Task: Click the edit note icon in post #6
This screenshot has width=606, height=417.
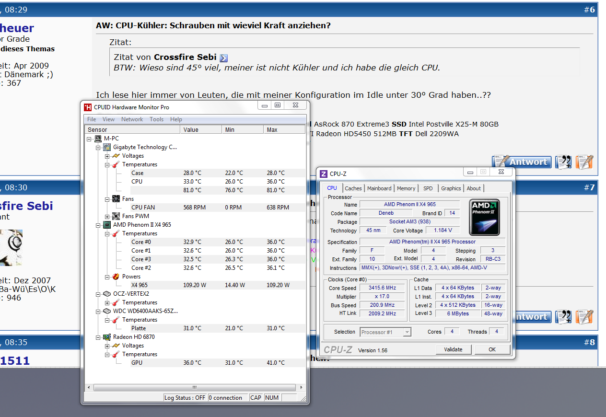Action: [x=584, y=162]
